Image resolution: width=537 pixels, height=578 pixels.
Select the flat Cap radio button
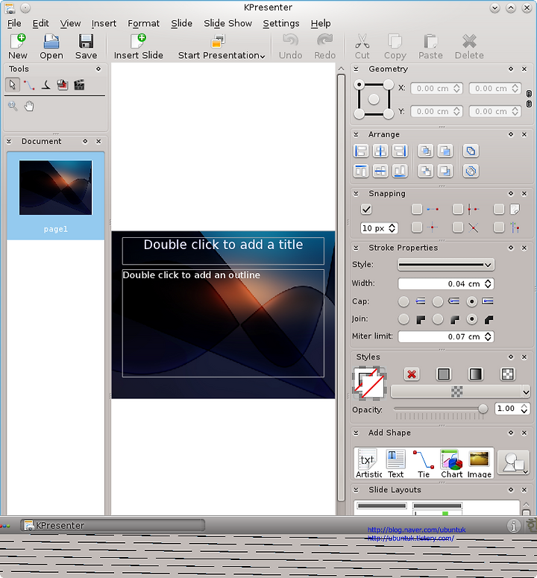[403, 301]
